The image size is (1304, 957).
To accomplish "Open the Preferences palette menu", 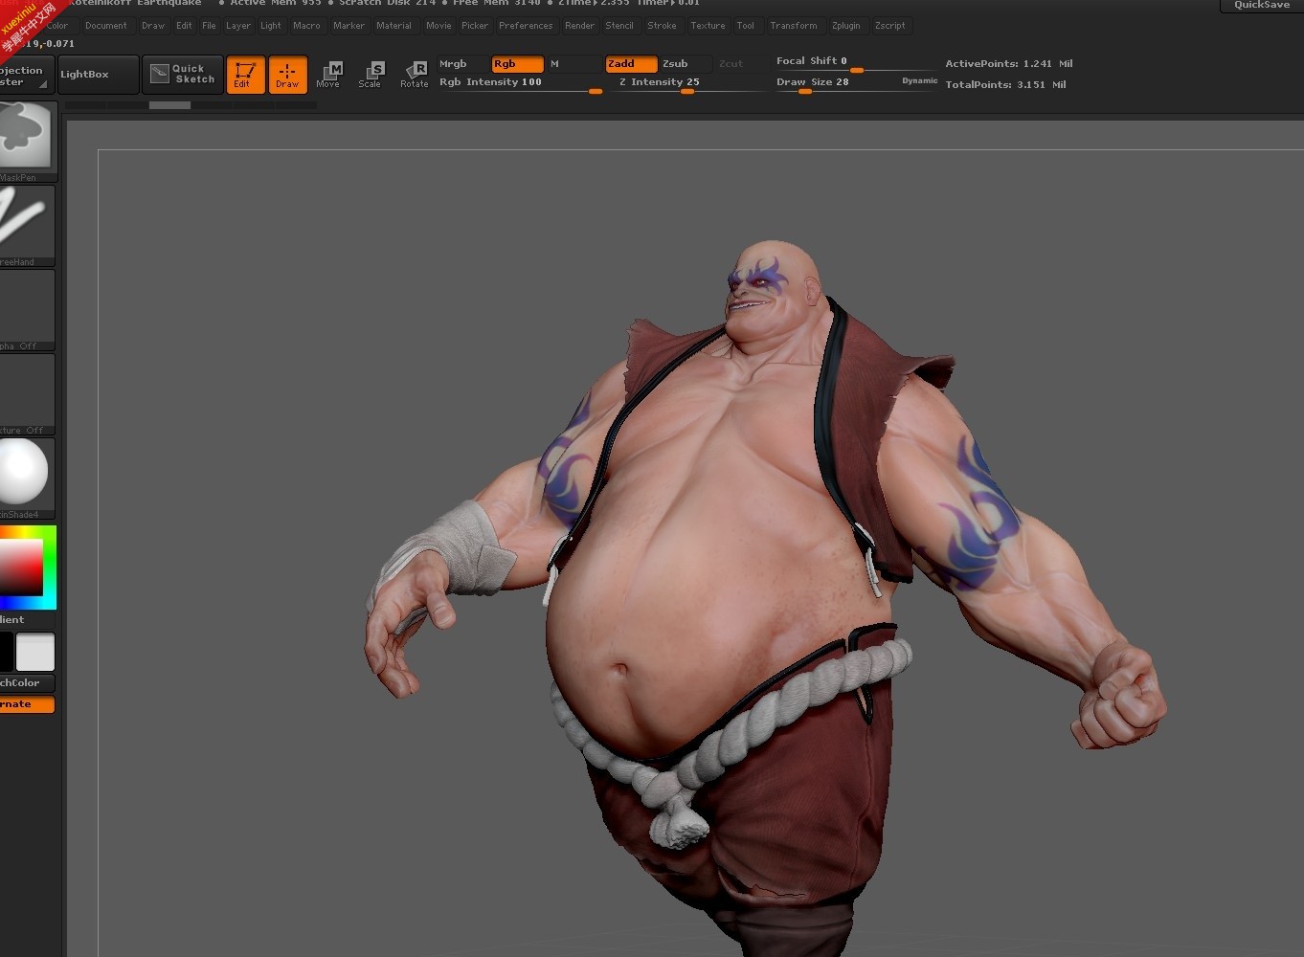I will (x=526, y=26).
